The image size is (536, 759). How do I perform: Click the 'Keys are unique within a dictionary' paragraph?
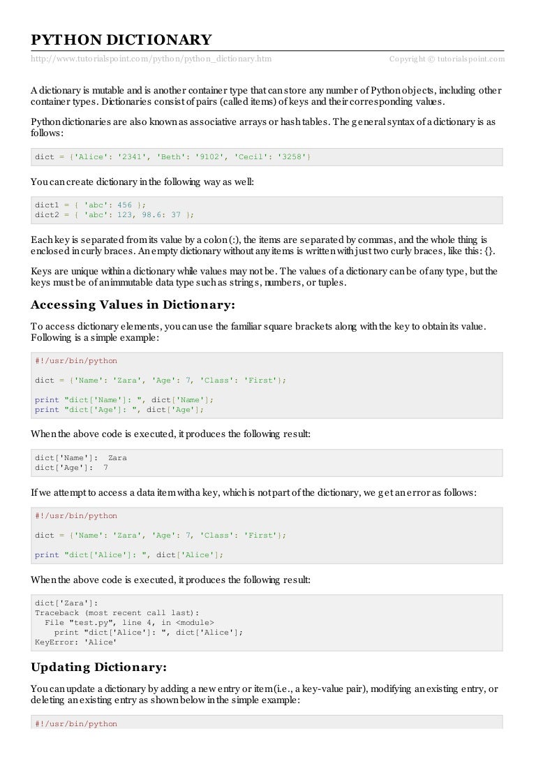click(x=264, y=276)
